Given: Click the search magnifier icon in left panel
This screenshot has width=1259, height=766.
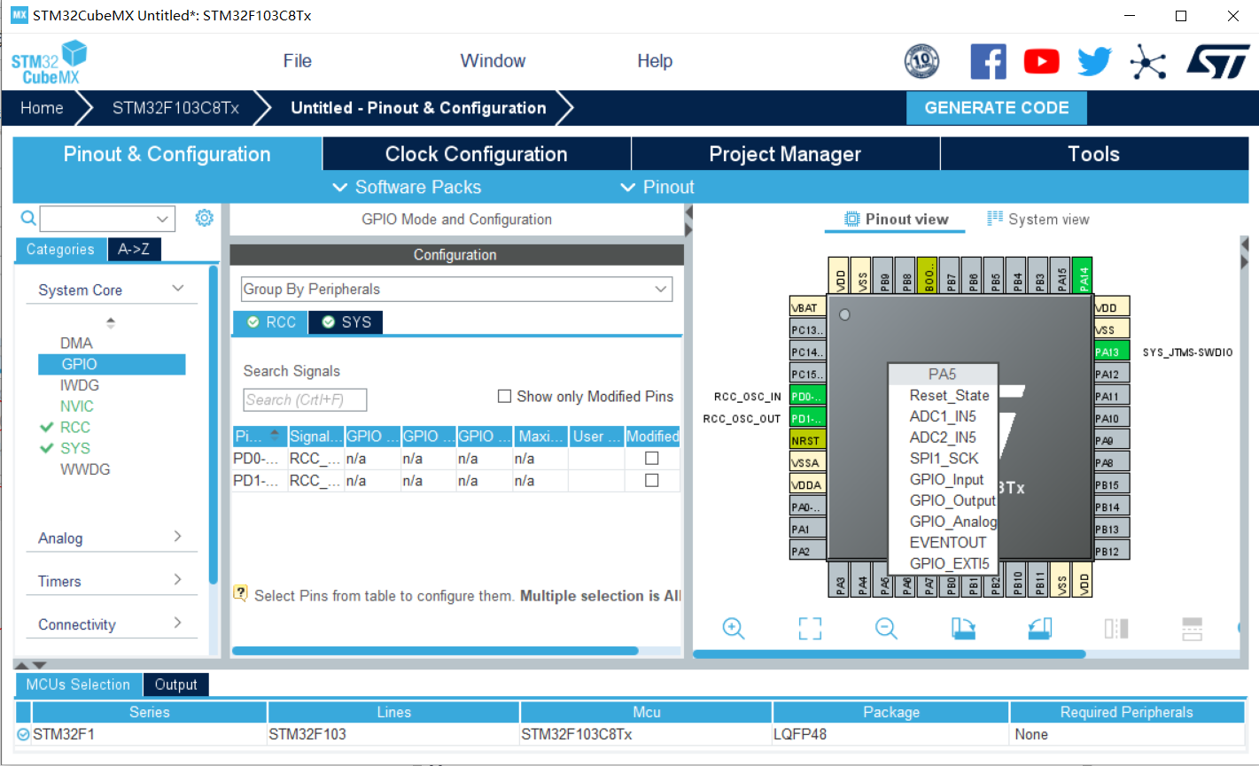Looking at the screenshot, I should (x=28, y=218).
